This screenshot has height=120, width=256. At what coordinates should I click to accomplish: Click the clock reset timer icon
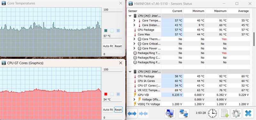tap(212, 113)
